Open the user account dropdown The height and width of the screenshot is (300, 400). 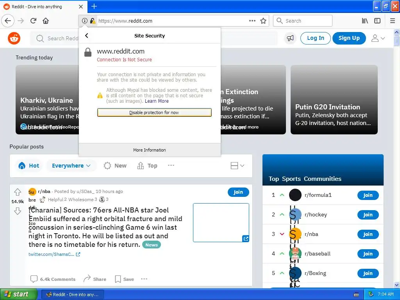click(378, 38)
